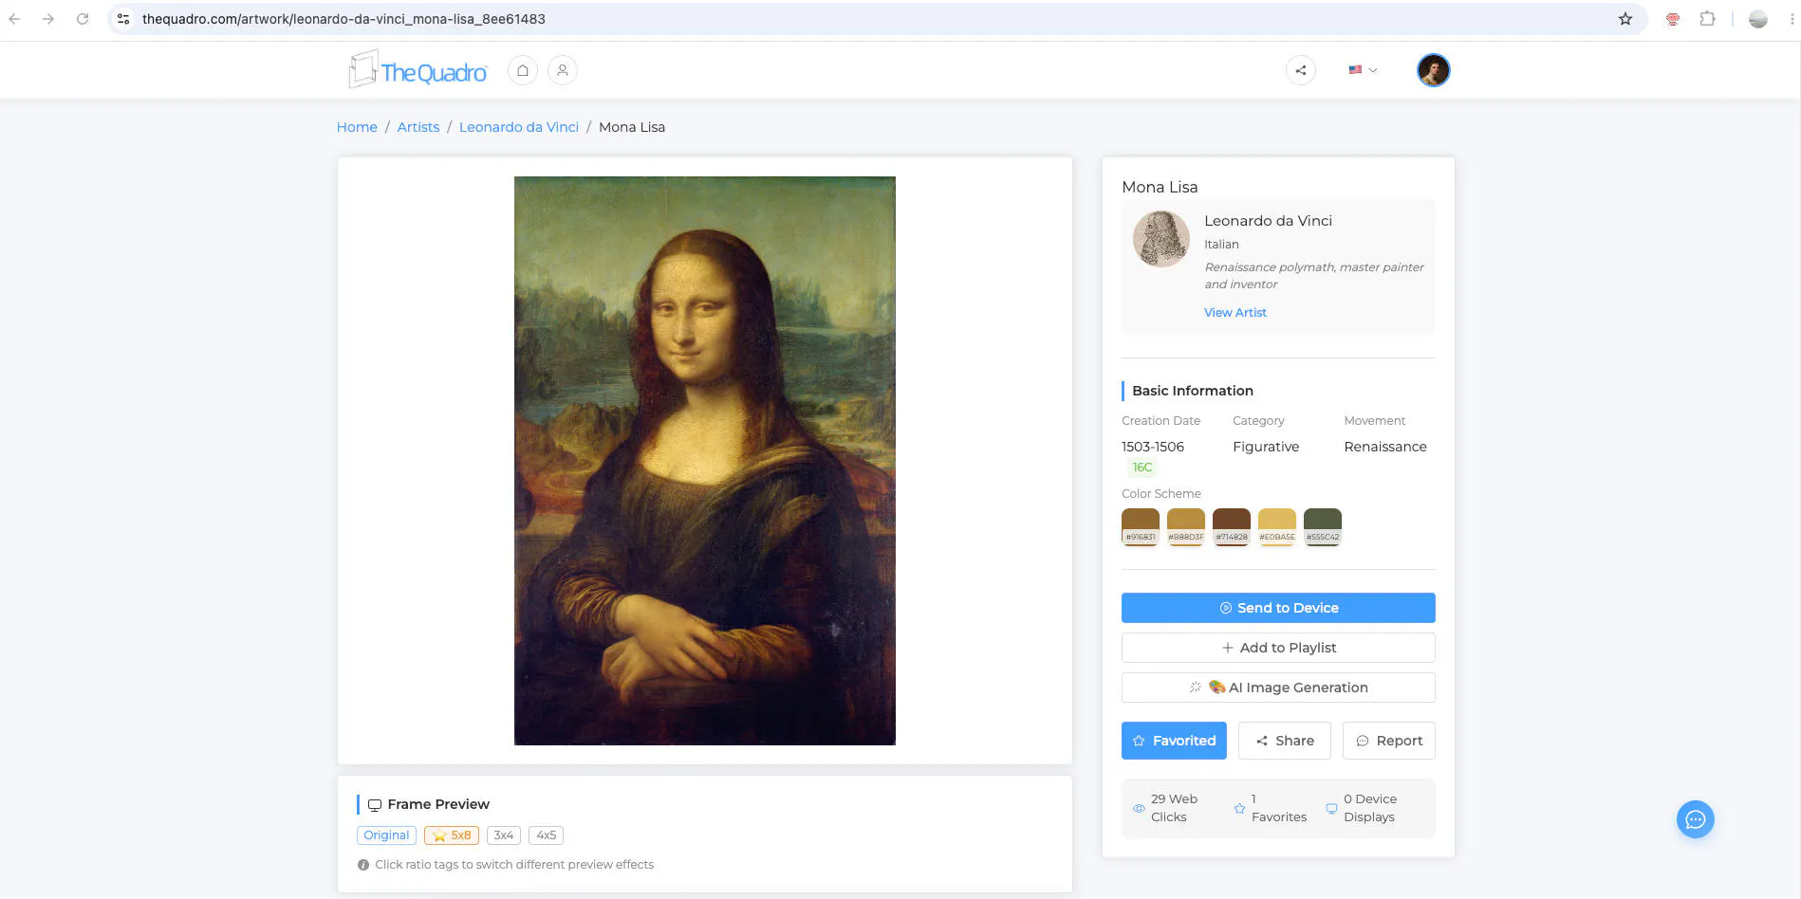Image resolution: width=1801 pixels, height=899 pixels.
Task: Click the Share button
Action: click(1285, 741)
